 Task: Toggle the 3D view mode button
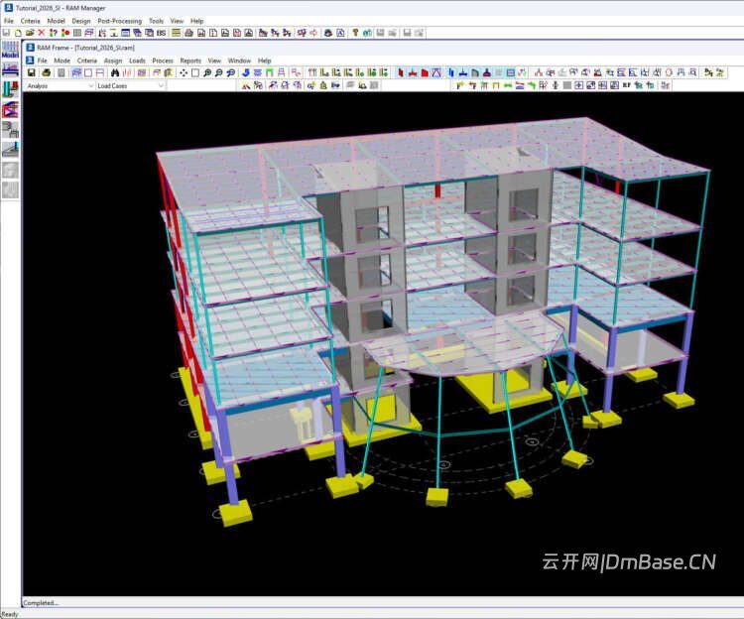point(76,72)
